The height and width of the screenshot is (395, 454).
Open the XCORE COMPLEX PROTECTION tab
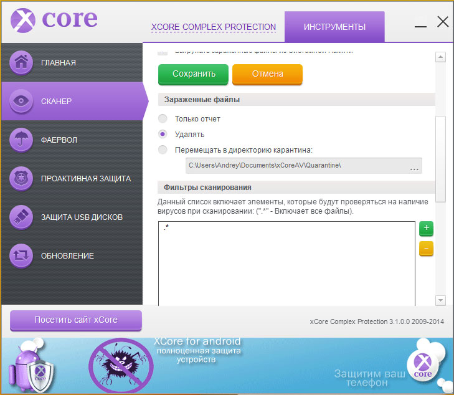pos(214,27)
